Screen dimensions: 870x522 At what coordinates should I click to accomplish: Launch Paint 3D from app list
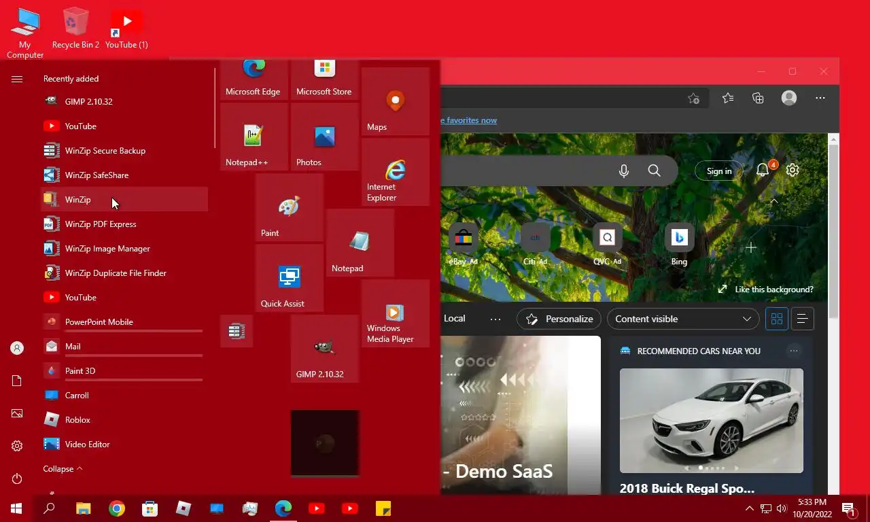point(124,370)
